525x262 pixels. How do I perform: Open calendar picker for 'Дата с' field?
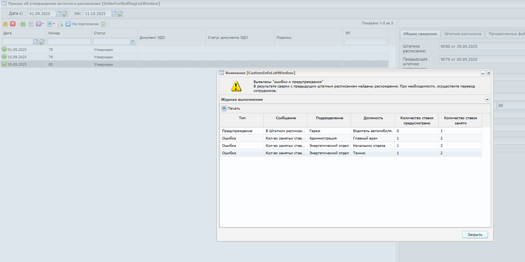click(x=59, y=13)
